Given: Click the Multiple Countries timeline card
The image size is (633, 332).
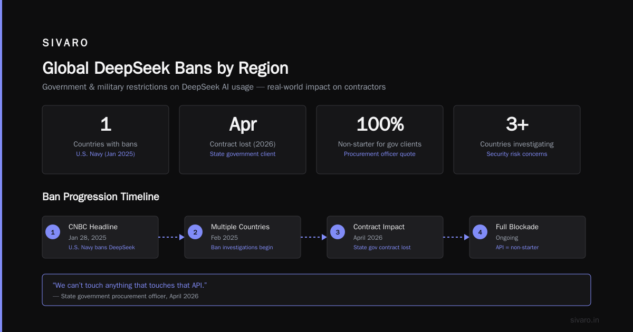Looking at the screenshot, I should tap(243, 237).
